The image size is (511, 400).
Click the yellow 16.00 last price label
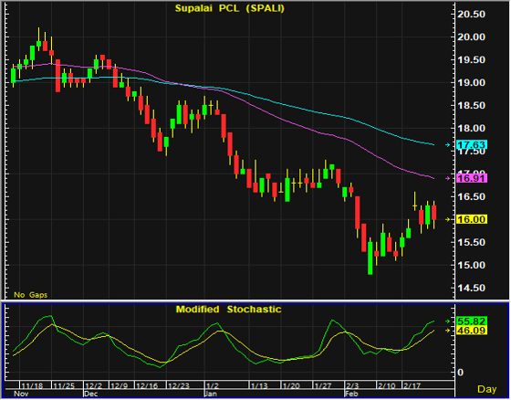tap(472, 219)
